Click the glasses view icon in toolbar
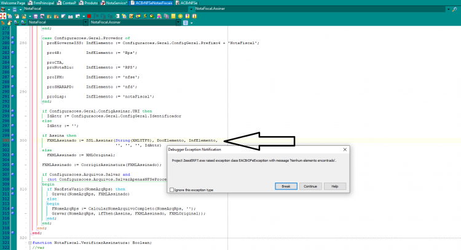The width and height of the screenshot is (461, 250). [70, 16]
